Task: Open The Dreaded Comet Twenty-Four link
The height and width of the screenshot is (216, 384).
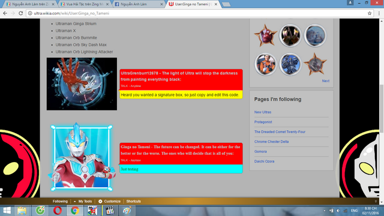Action: coord(280,132)
